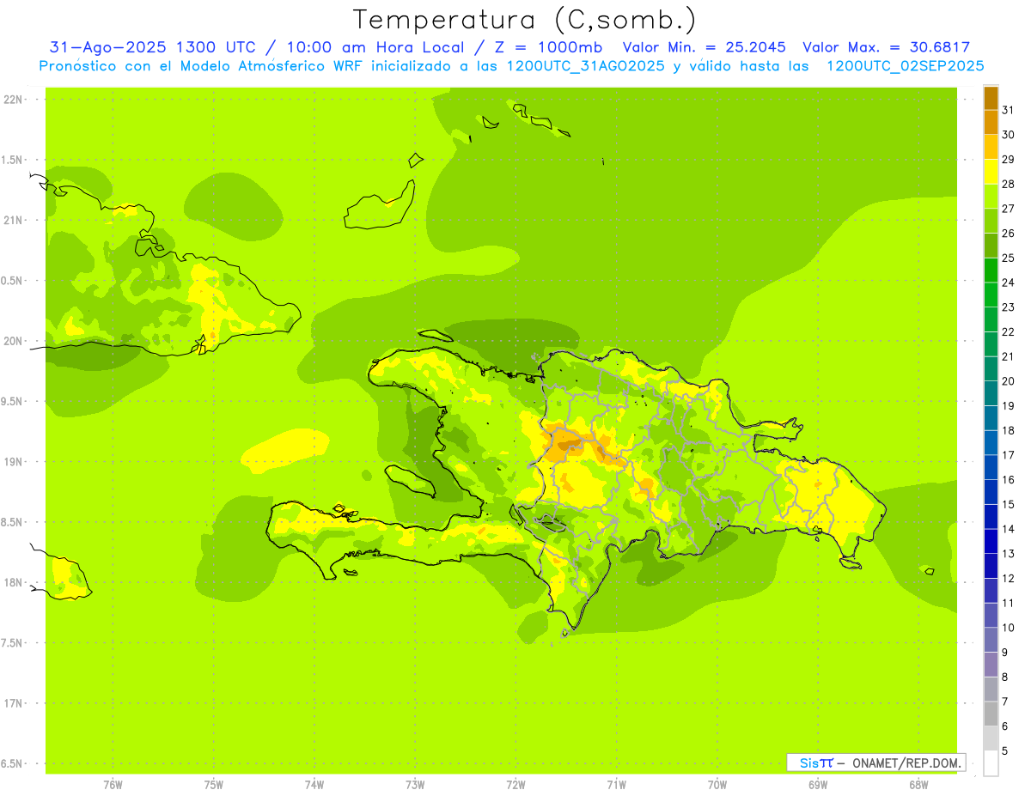Click the '68W' longitude label
Image resolution: width=1031 pixels, height=796 pixels.
pos(918,785)
